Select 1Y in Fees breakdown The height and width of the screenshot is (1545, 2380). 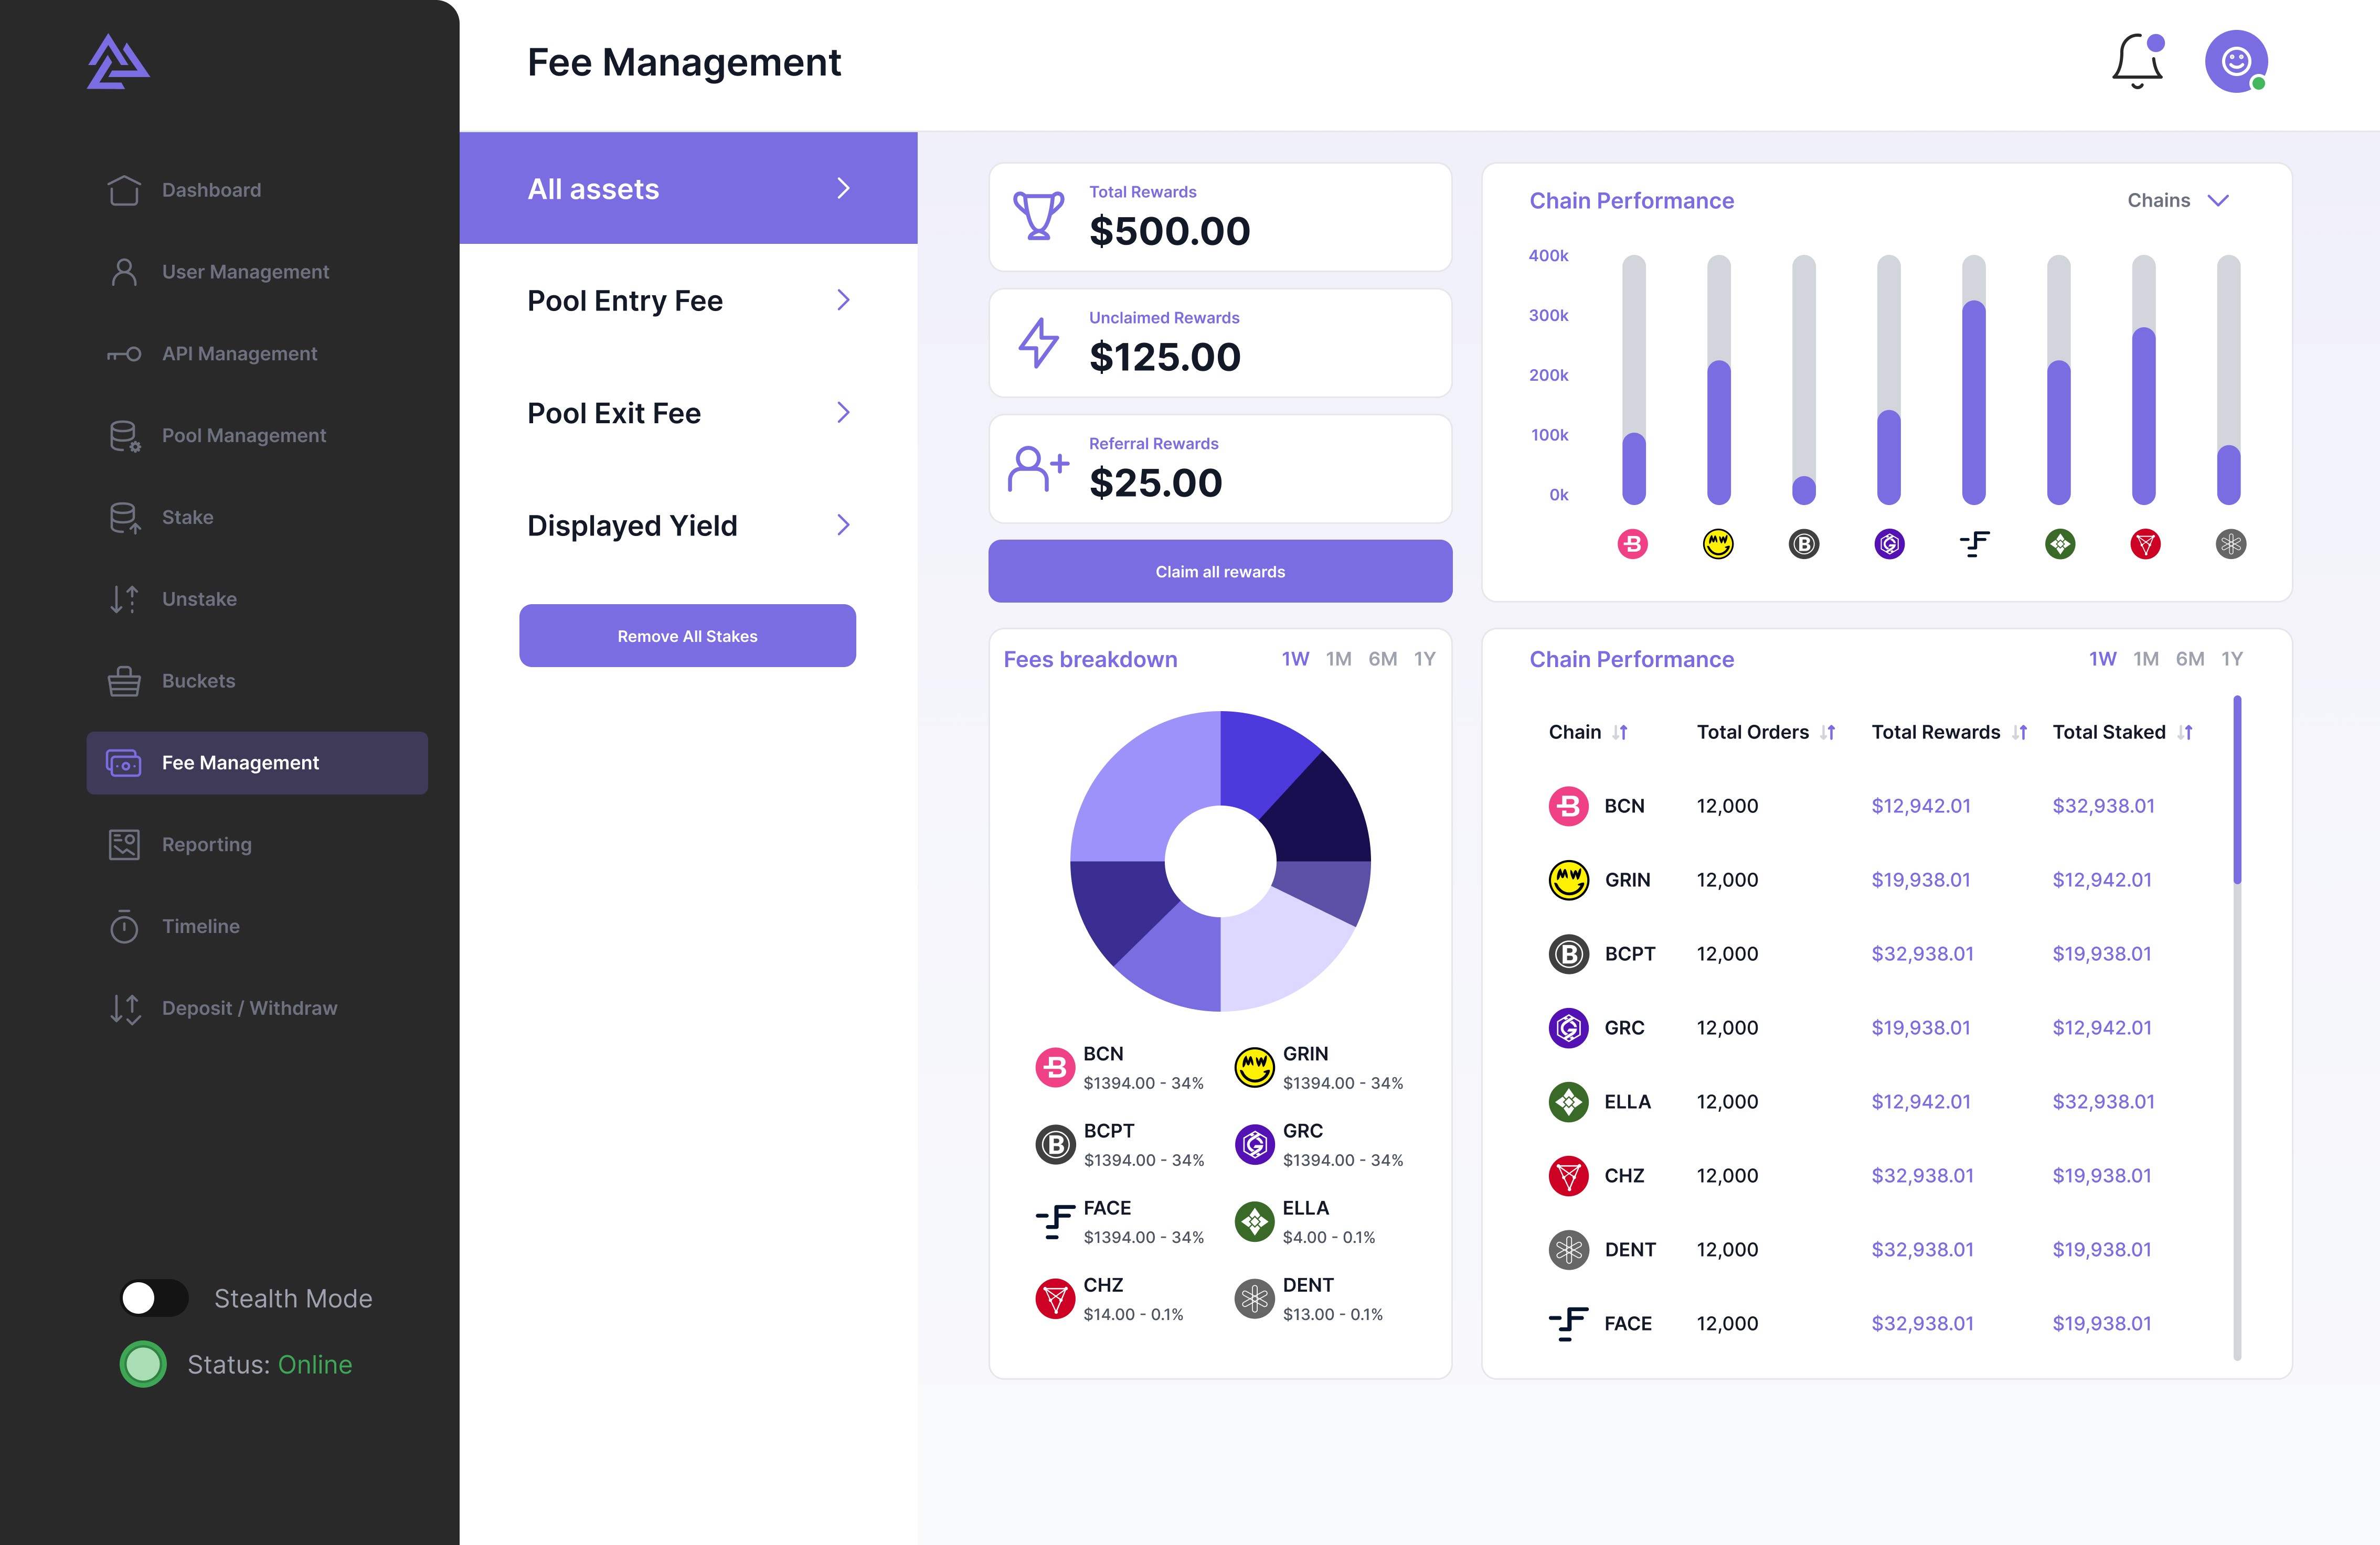(1424, 659)
